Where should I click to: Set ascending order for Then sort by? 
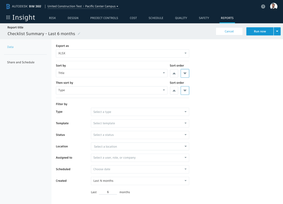(174, 91)
